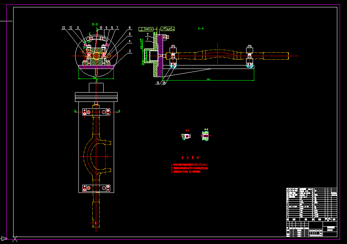The image size is (347, 244).
Task: Click part balloon number 13
Action: pyautogui.click(x=64, y=28)
